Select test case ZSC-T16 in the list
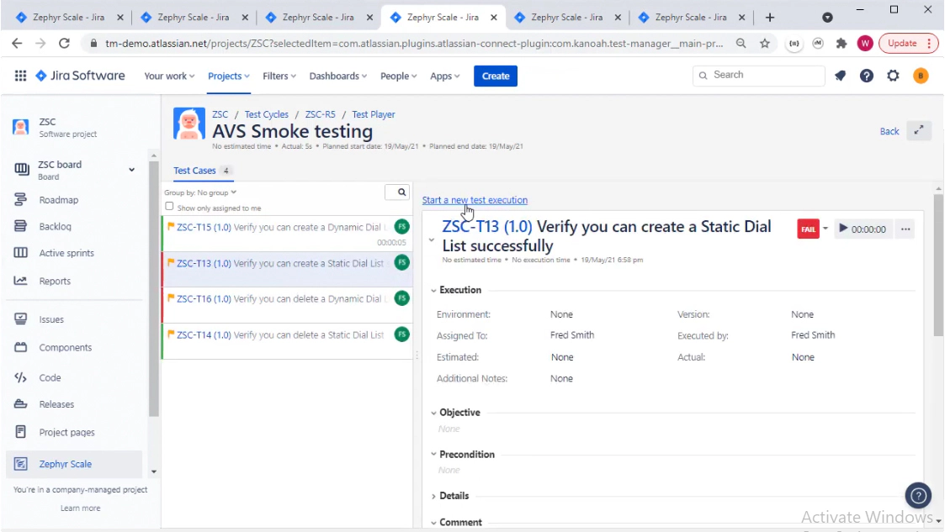Screen dimensions: 945x532 [x=278, y=299]
